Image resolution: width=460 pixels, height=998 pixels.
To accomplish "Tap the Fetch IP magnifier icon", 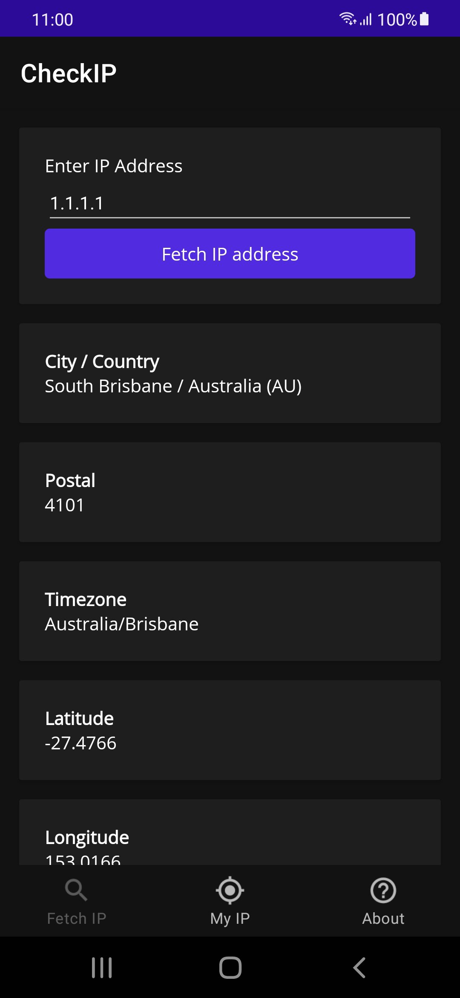I will tap(76, 890).
